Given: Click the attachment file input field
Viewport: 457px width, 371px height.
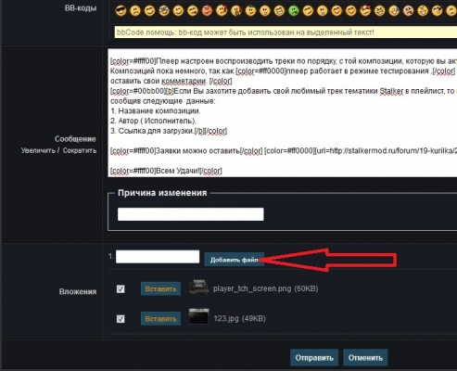Looking at the screenshot, I should pyautogui.click(x=158, y=257).
